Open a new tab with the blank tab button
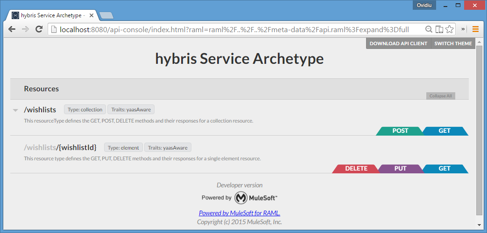This screenshot has height=233, width=487. [106, 15]
